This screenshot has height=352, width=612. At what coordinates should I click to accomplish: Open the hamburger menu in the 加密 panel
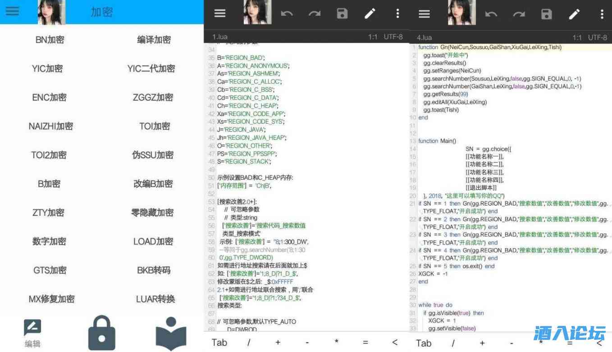tap(12, 11)
